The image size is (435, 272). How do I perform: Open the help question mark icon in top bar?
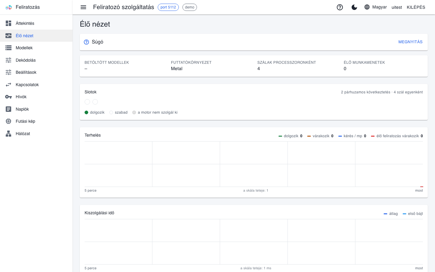point(340,7)
